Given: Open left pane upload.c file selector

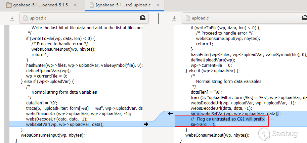Looking at the screenshot, I should [84, 18].
